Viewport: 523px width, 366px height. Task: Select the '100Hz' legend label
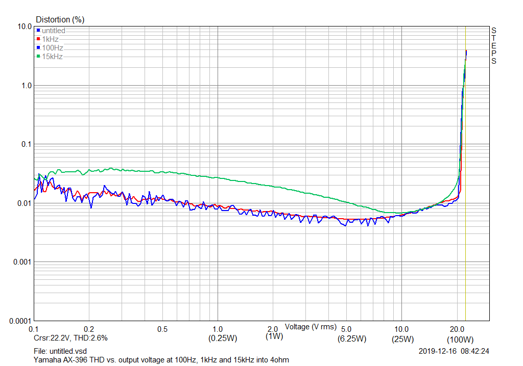pos(53,48)
